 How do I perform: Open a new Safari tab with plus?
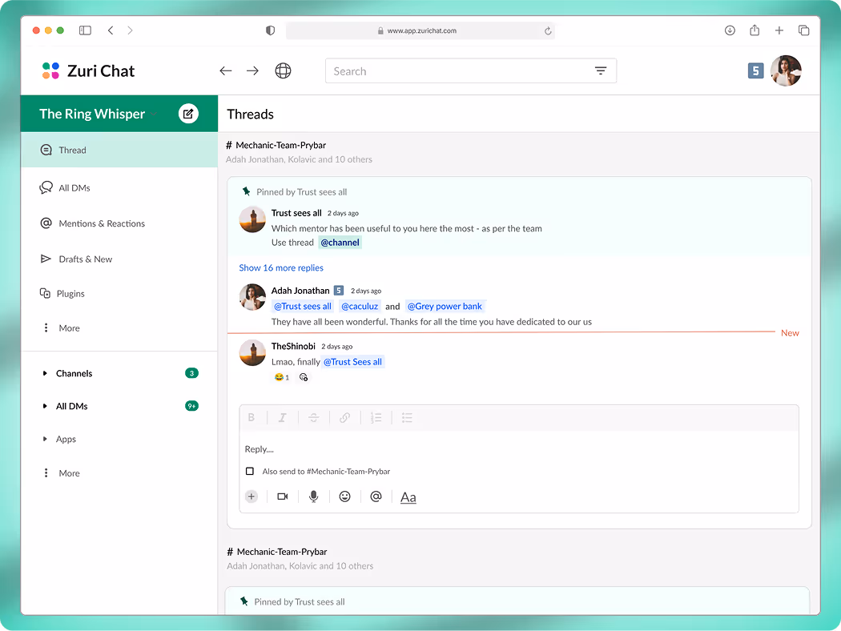click(779, 30)
